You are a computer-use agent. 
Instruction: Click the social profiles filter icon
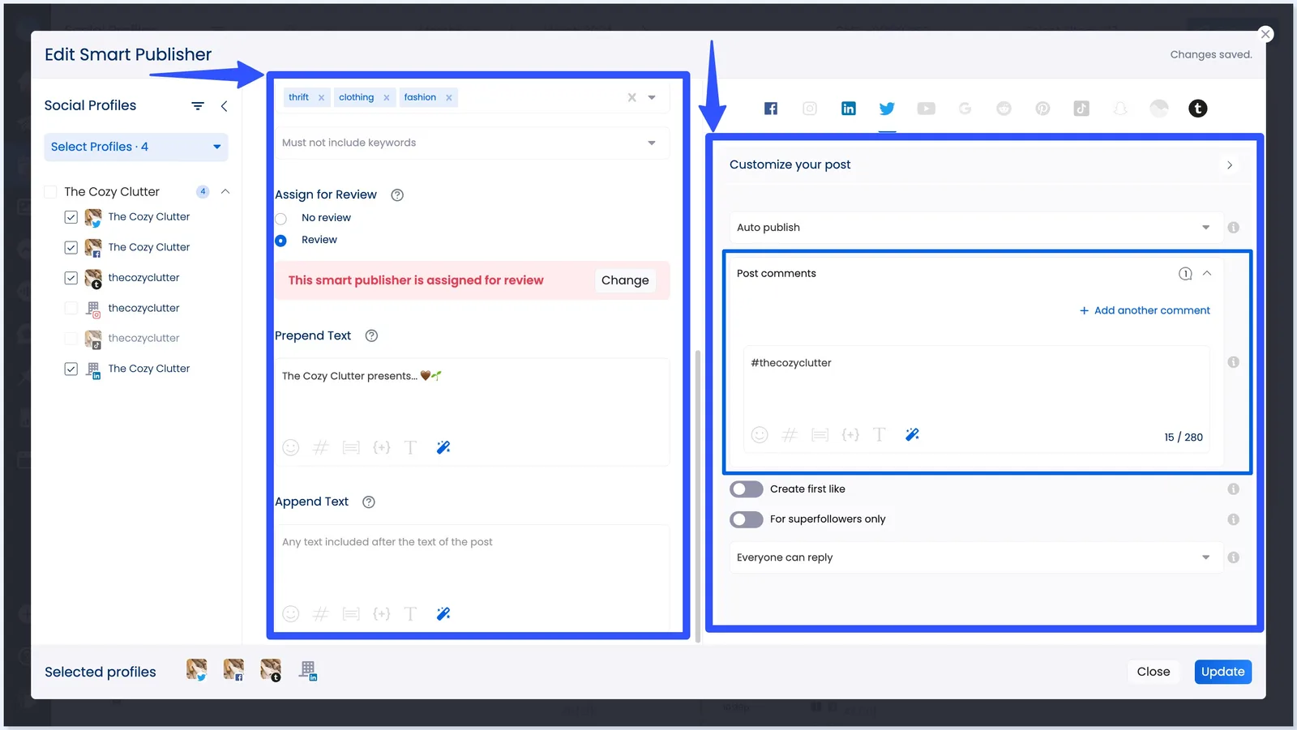click(x=197, y=106)
